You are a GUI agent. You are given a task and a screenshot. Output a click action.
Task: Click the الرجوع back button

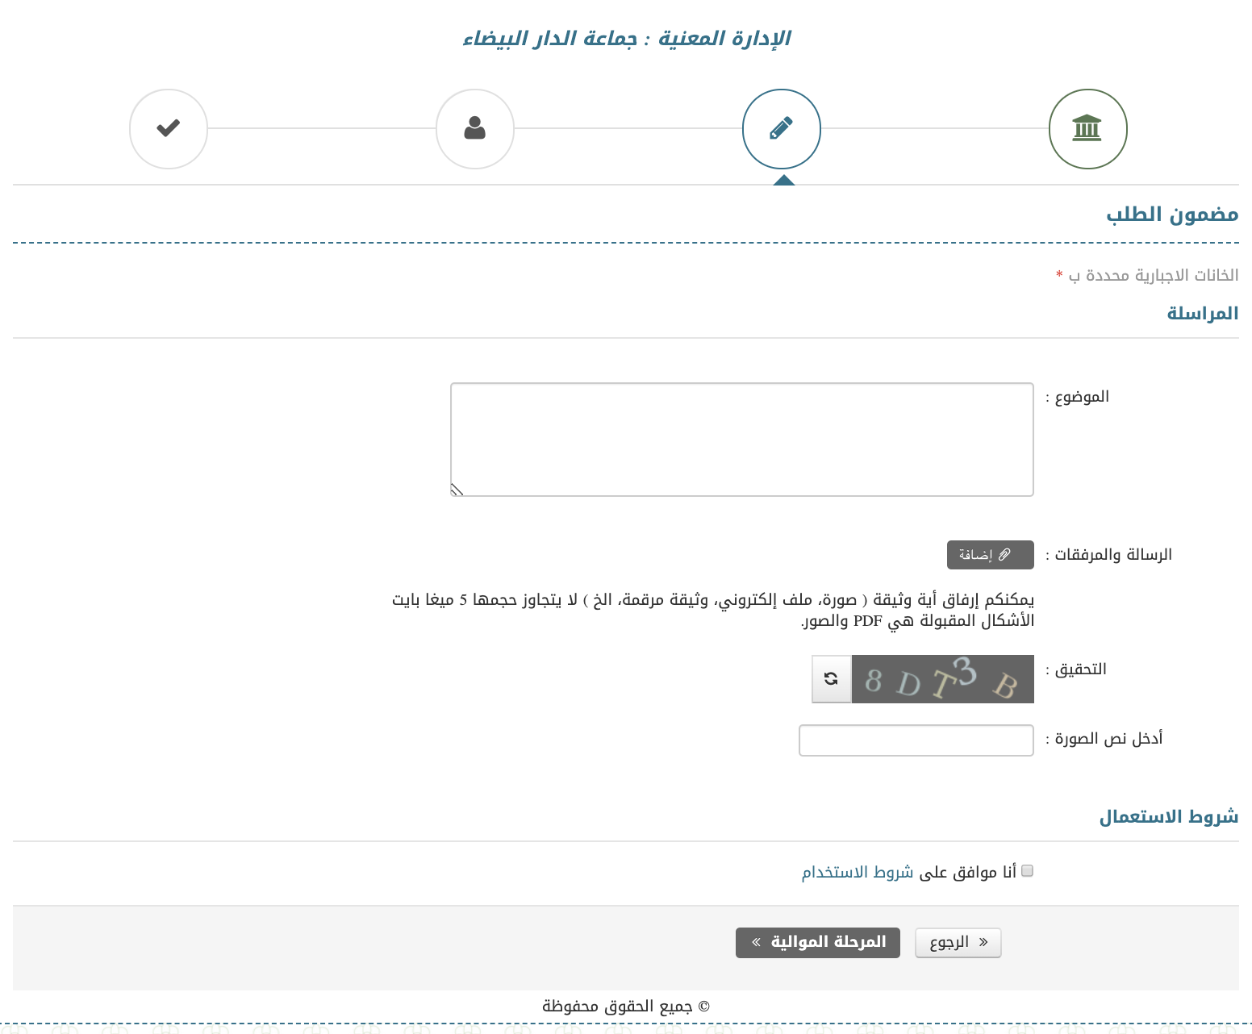click(x=958, y=943)
